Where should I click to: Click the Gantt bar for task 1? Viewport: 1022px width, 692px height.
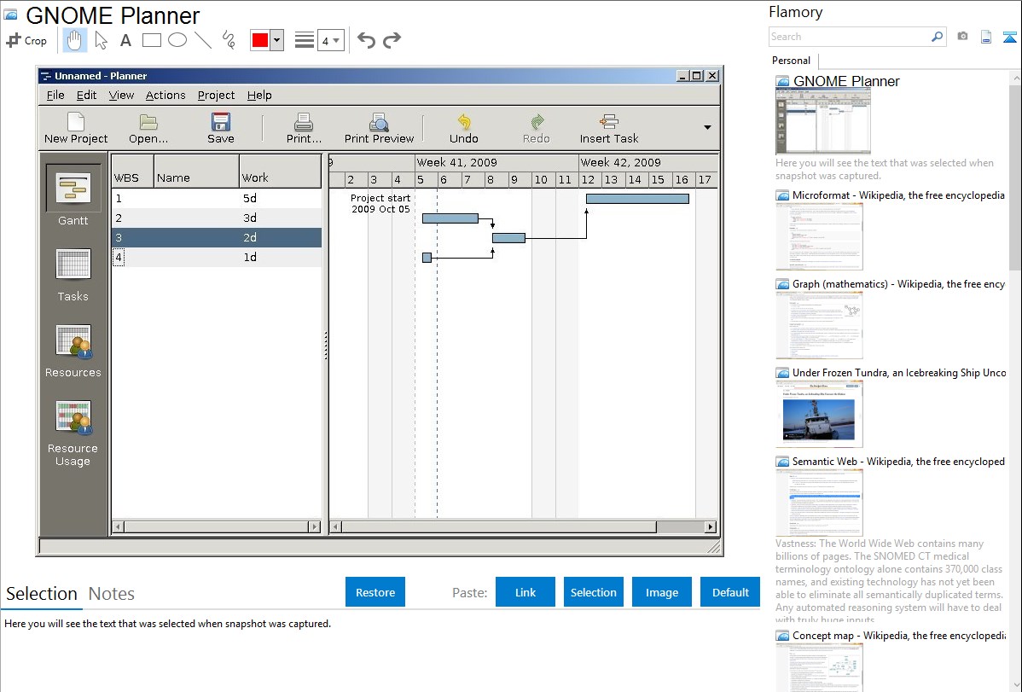coord(637,199)
